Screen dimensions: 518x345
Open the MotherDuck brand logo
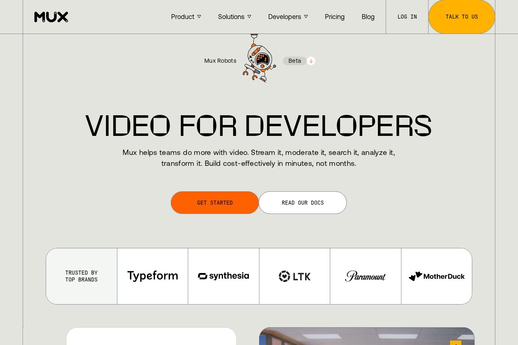[x=437, y=276]
